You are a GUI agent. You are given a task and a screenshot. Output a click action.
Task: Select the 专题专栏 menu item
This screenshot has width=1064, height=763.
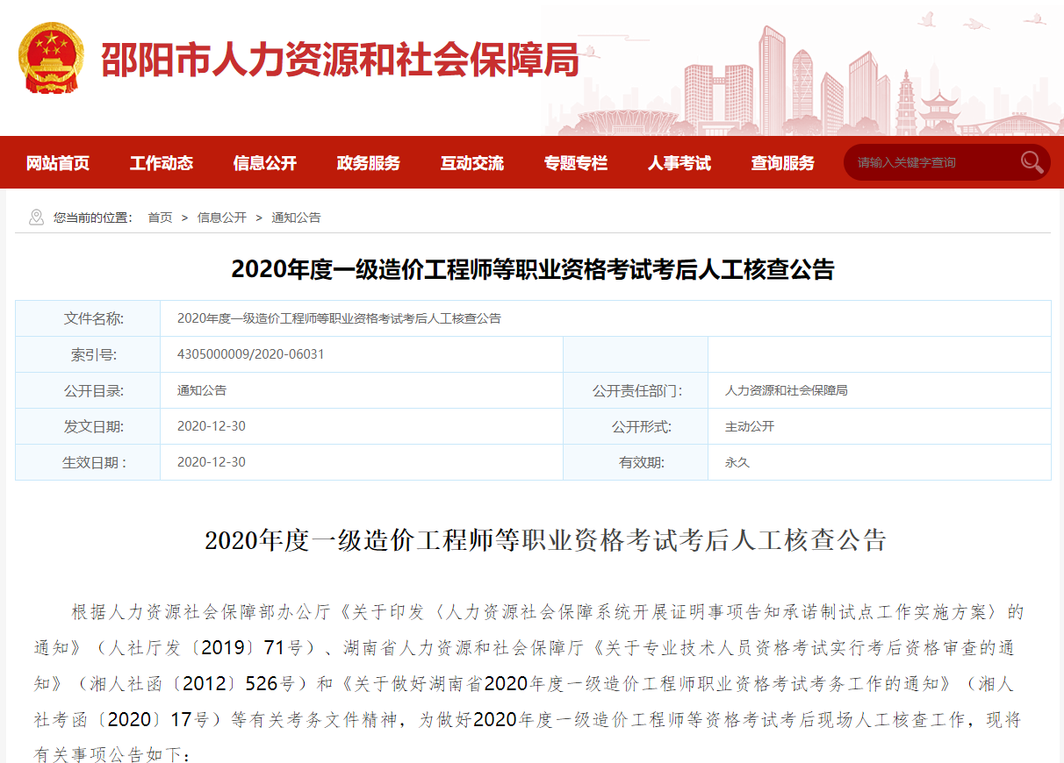point(576,163)
